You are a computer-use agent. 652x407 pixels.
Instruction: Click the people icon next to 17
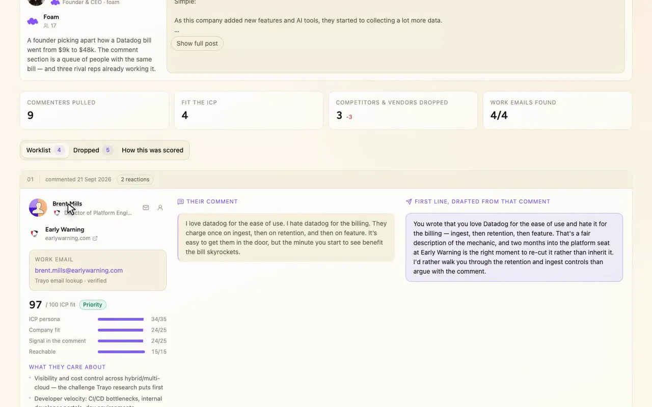[46, 25]
